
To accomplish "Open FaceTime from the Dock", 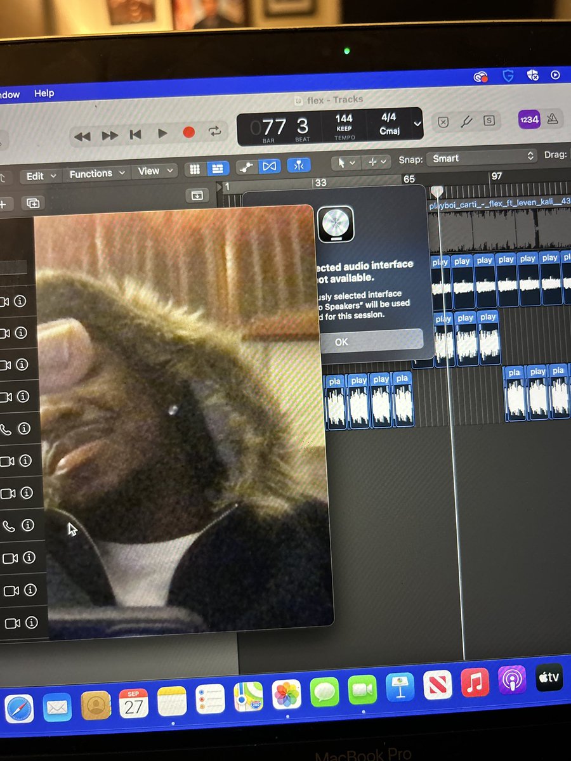I will 362,689.
